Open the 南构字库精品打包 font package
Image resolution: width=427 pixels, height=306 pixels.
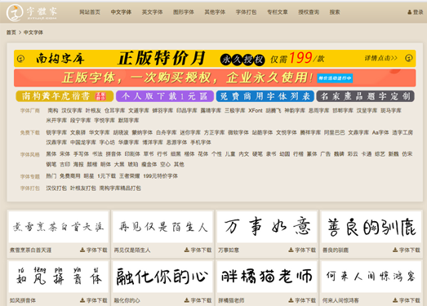(x=120, y=188)
